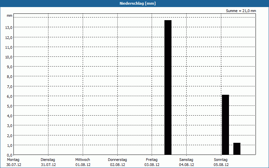Select the date label 31.07.12
The image size is (269, 168).
[48, 165]
